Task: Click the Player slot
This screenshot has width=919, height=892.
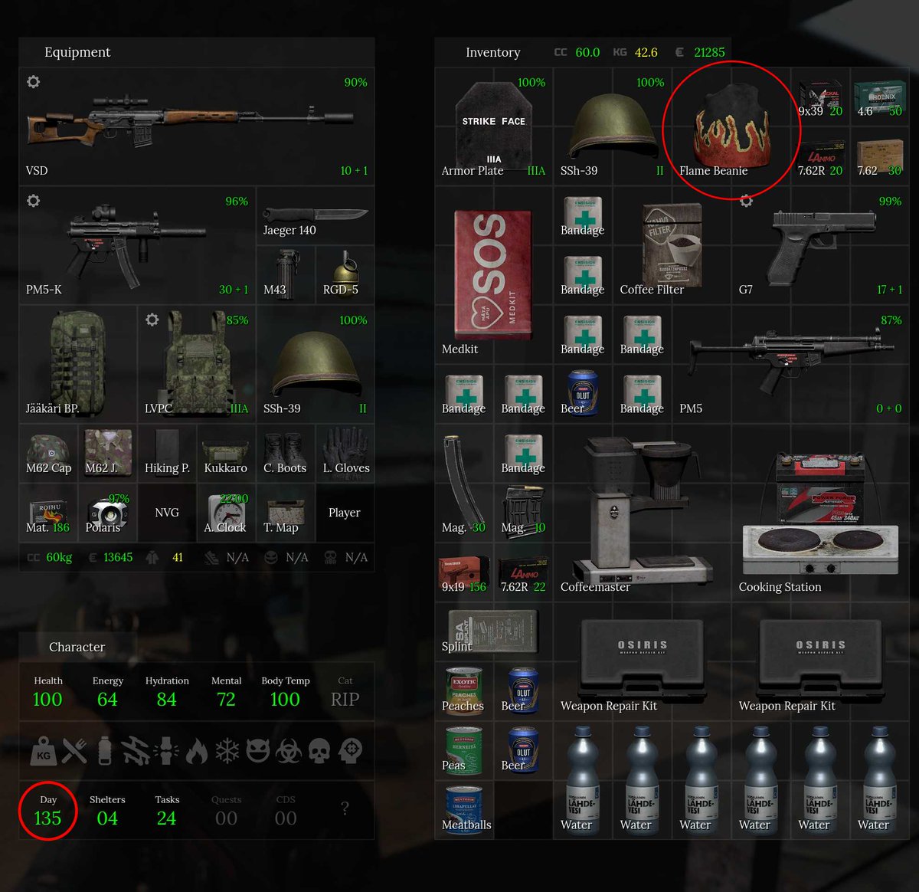Action: (345, 513)
